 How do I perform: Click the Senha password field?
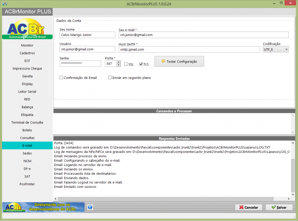[80, 63]
